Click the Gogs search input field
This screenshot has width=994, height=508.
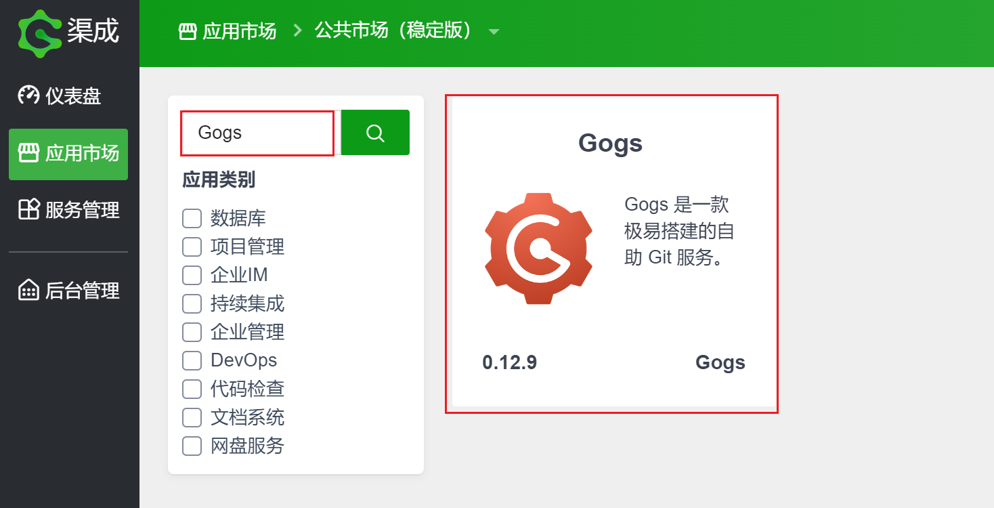[x=257, y=133]
